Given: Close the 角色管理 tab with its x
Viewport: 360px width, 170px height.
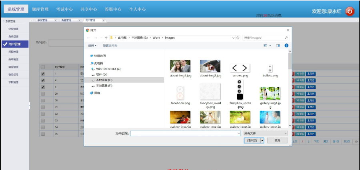Looking at the screenshot, I should tap(80, 20).
